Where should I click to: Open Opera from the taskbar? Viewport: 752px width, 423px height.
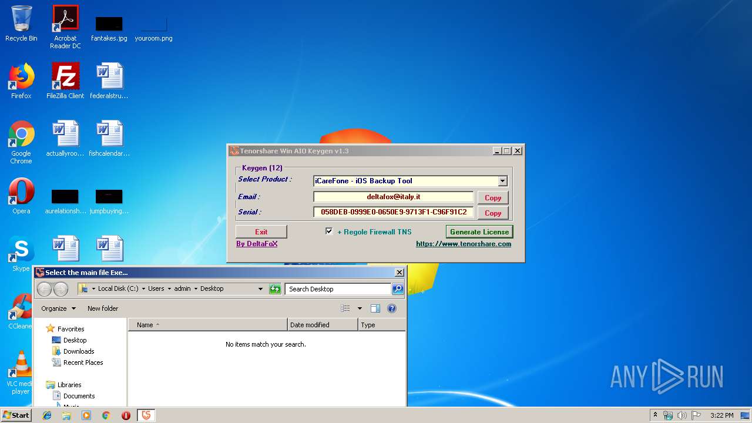[x=126, y=415]
